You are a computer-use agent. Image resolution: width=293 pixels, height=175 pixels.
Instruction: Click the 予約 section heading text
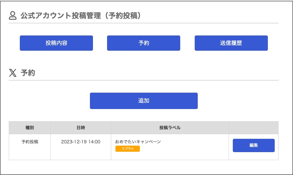point(28,73)
